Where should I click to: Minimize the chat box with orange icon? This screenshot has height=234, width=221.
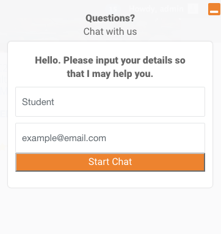[214, 9]
